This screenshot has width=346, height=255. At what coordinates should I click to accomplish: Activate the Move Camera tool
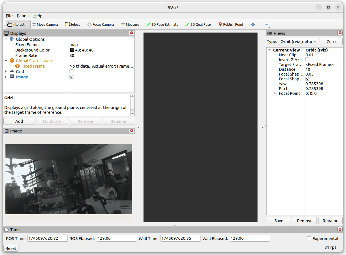(x=45, y=24)
